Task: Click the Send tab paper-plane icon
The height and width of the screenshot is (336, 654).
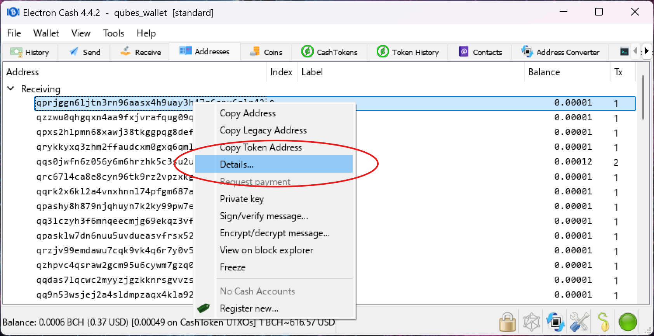Action: (73, 51)
